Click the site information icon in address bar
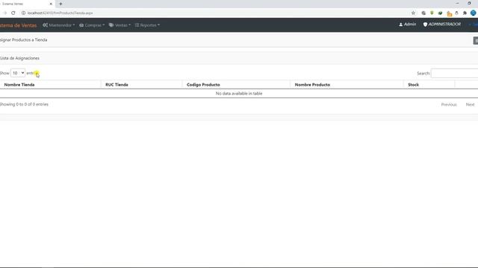Viewport: 478px width, 268px height. pyautogui.click(x=23, y=13)
